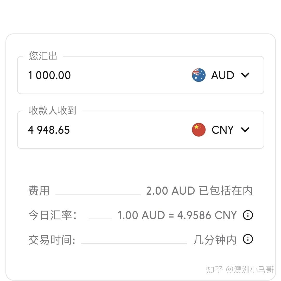Click the 1.00 AUD = 4.9586 CNY rate text

(x=177, y=215)
